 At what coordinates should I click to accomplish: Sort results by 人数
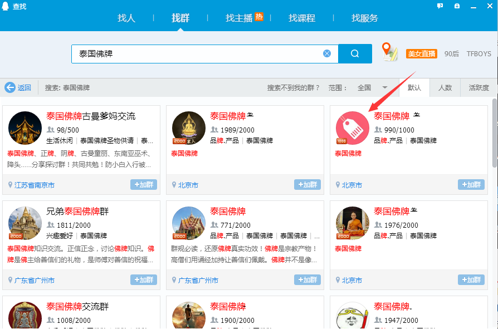(445, 87)
